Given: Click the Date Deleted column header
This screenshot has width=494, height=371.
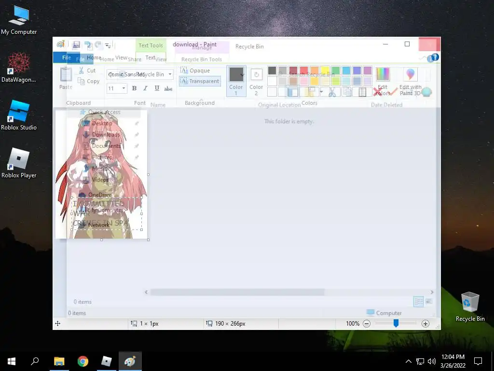Looking at the screenshot, I should point(386,105).
